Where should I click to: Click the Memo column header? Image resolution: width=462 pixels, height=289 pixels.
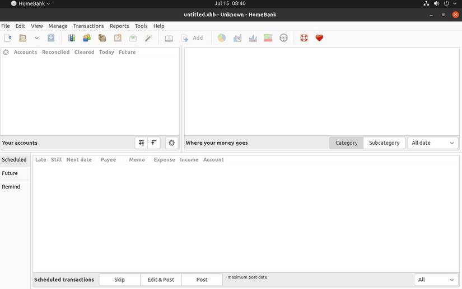coord(137,160)
